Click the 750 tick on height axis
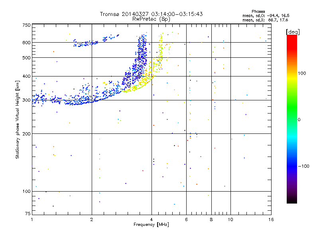 point(26,25)
